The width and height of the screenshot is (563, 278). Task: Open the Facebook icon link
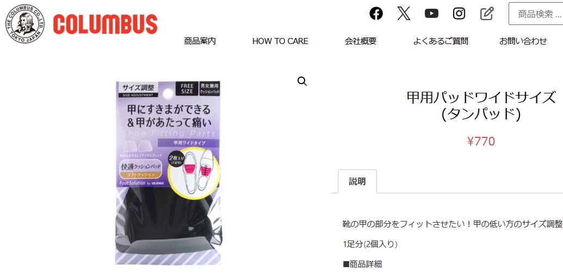click(376, 14)
